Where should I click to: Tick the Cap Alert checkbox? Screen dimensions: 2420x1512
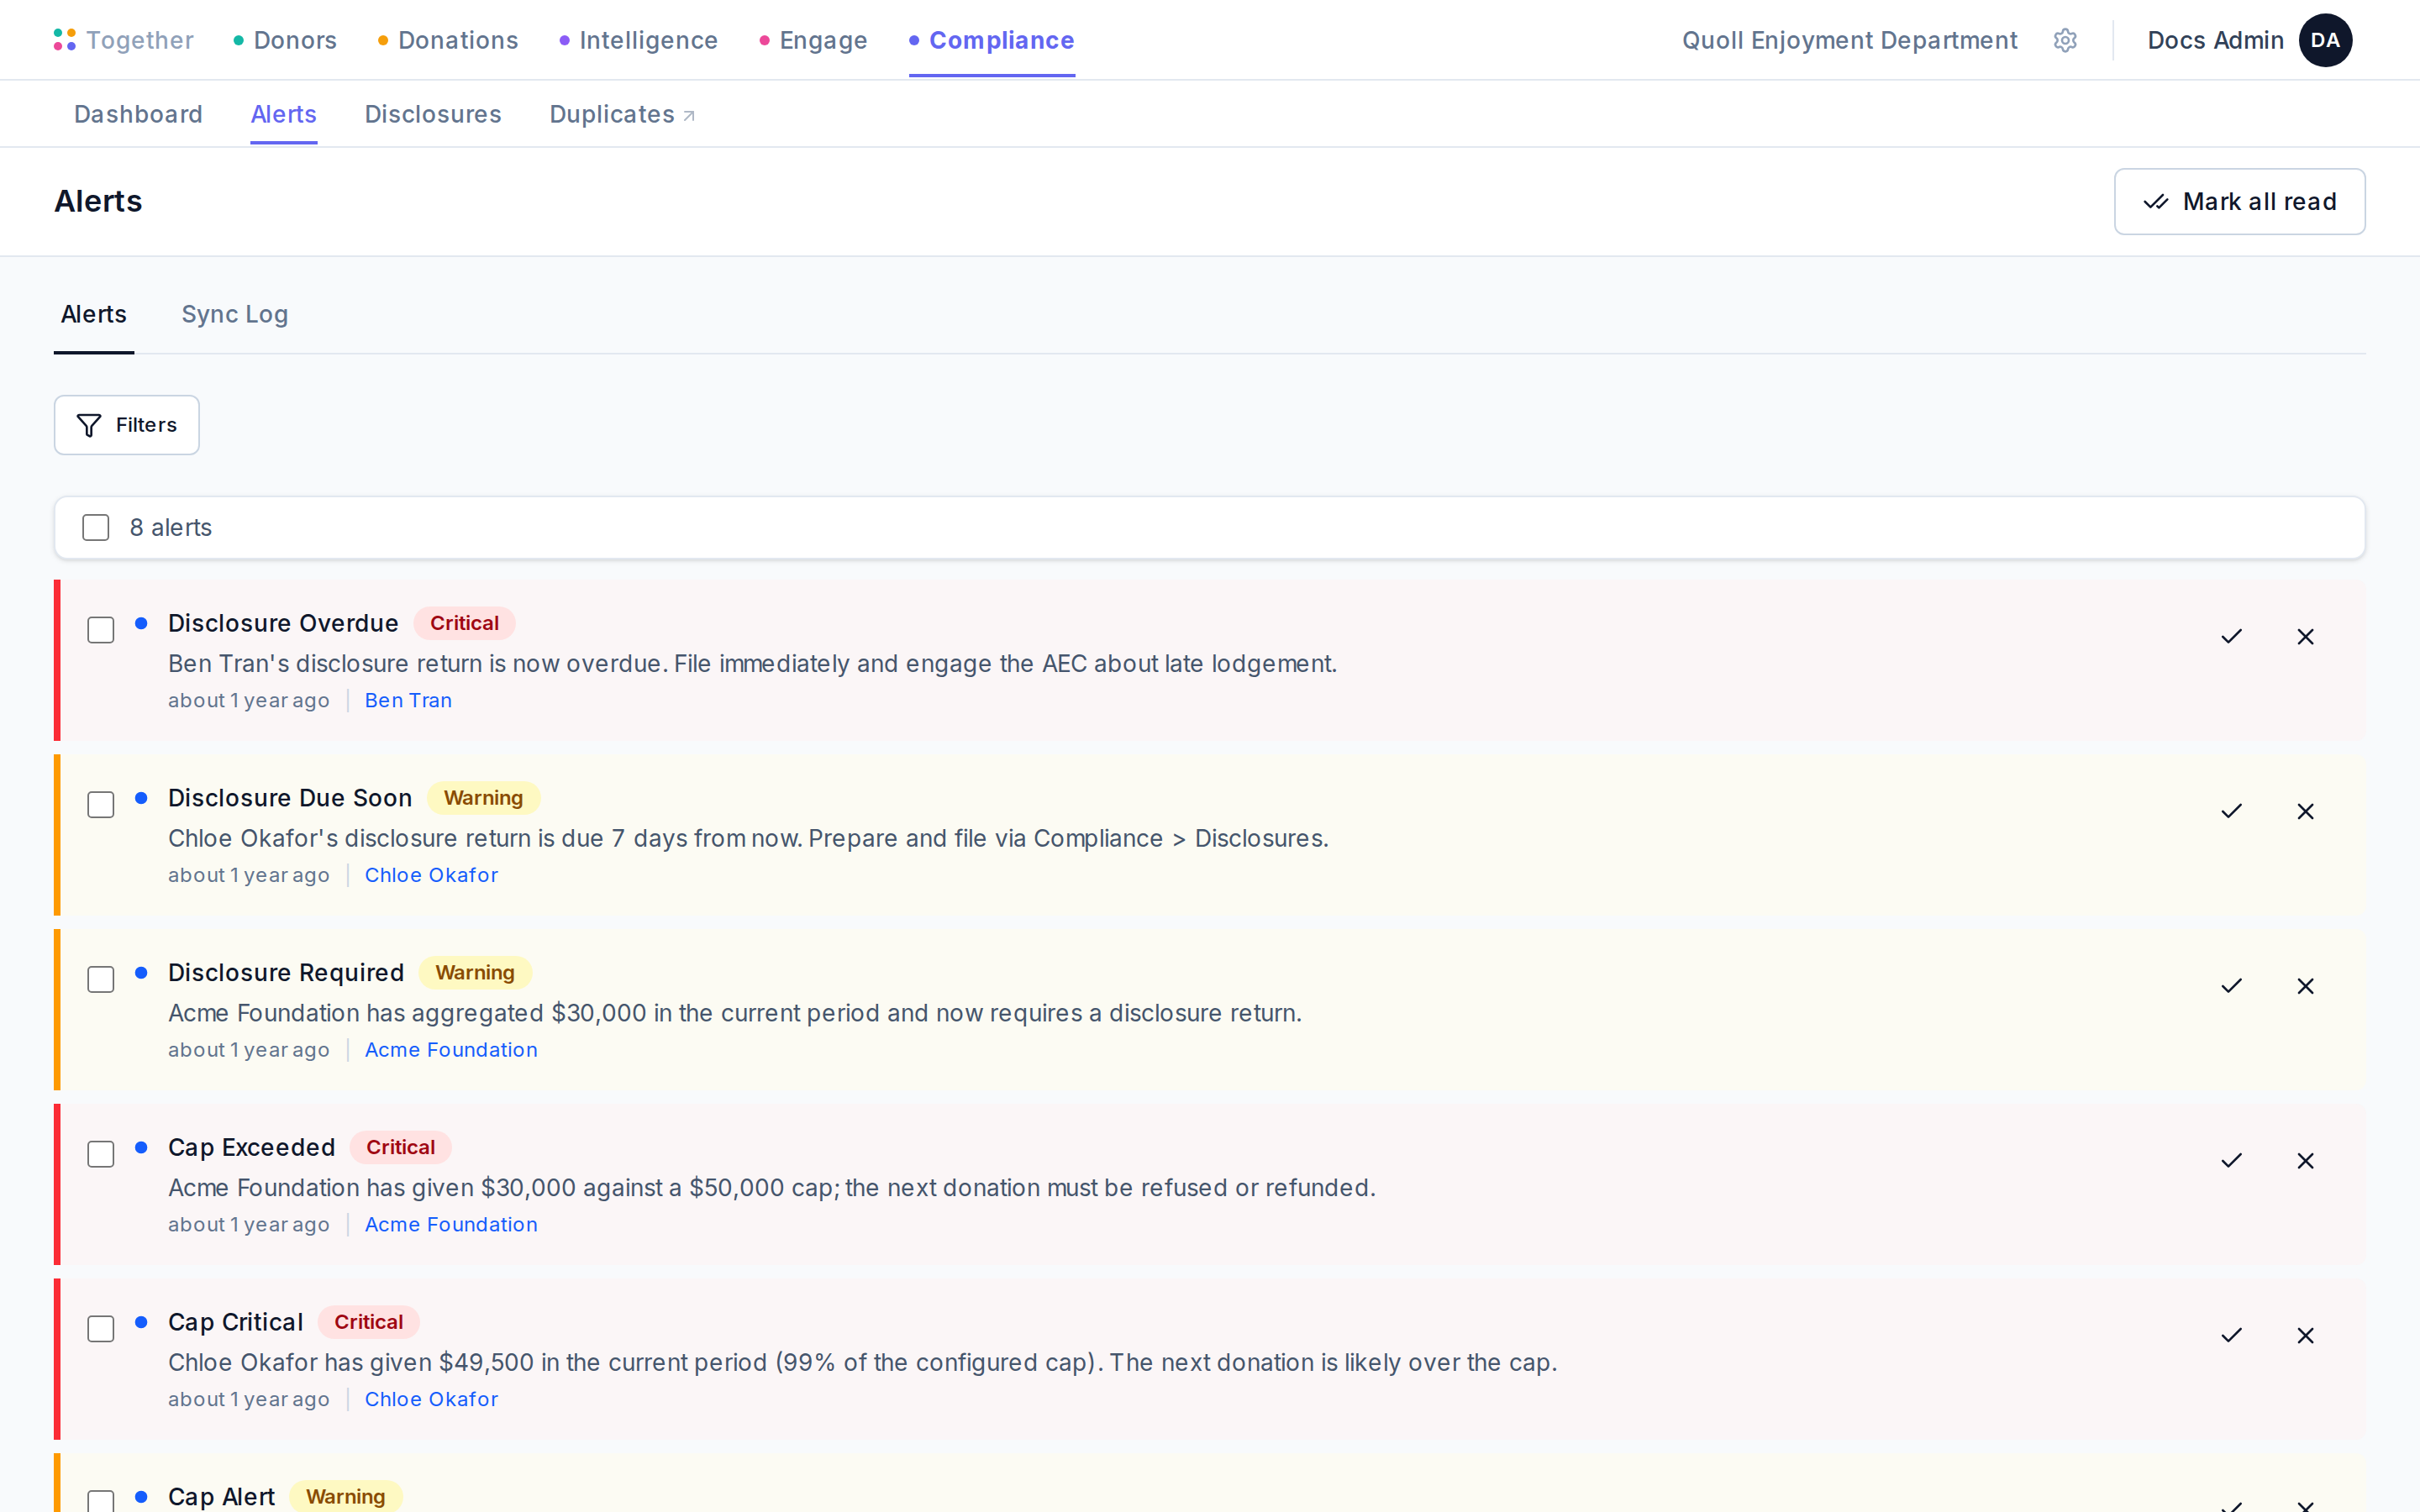tap(101, 1501)
